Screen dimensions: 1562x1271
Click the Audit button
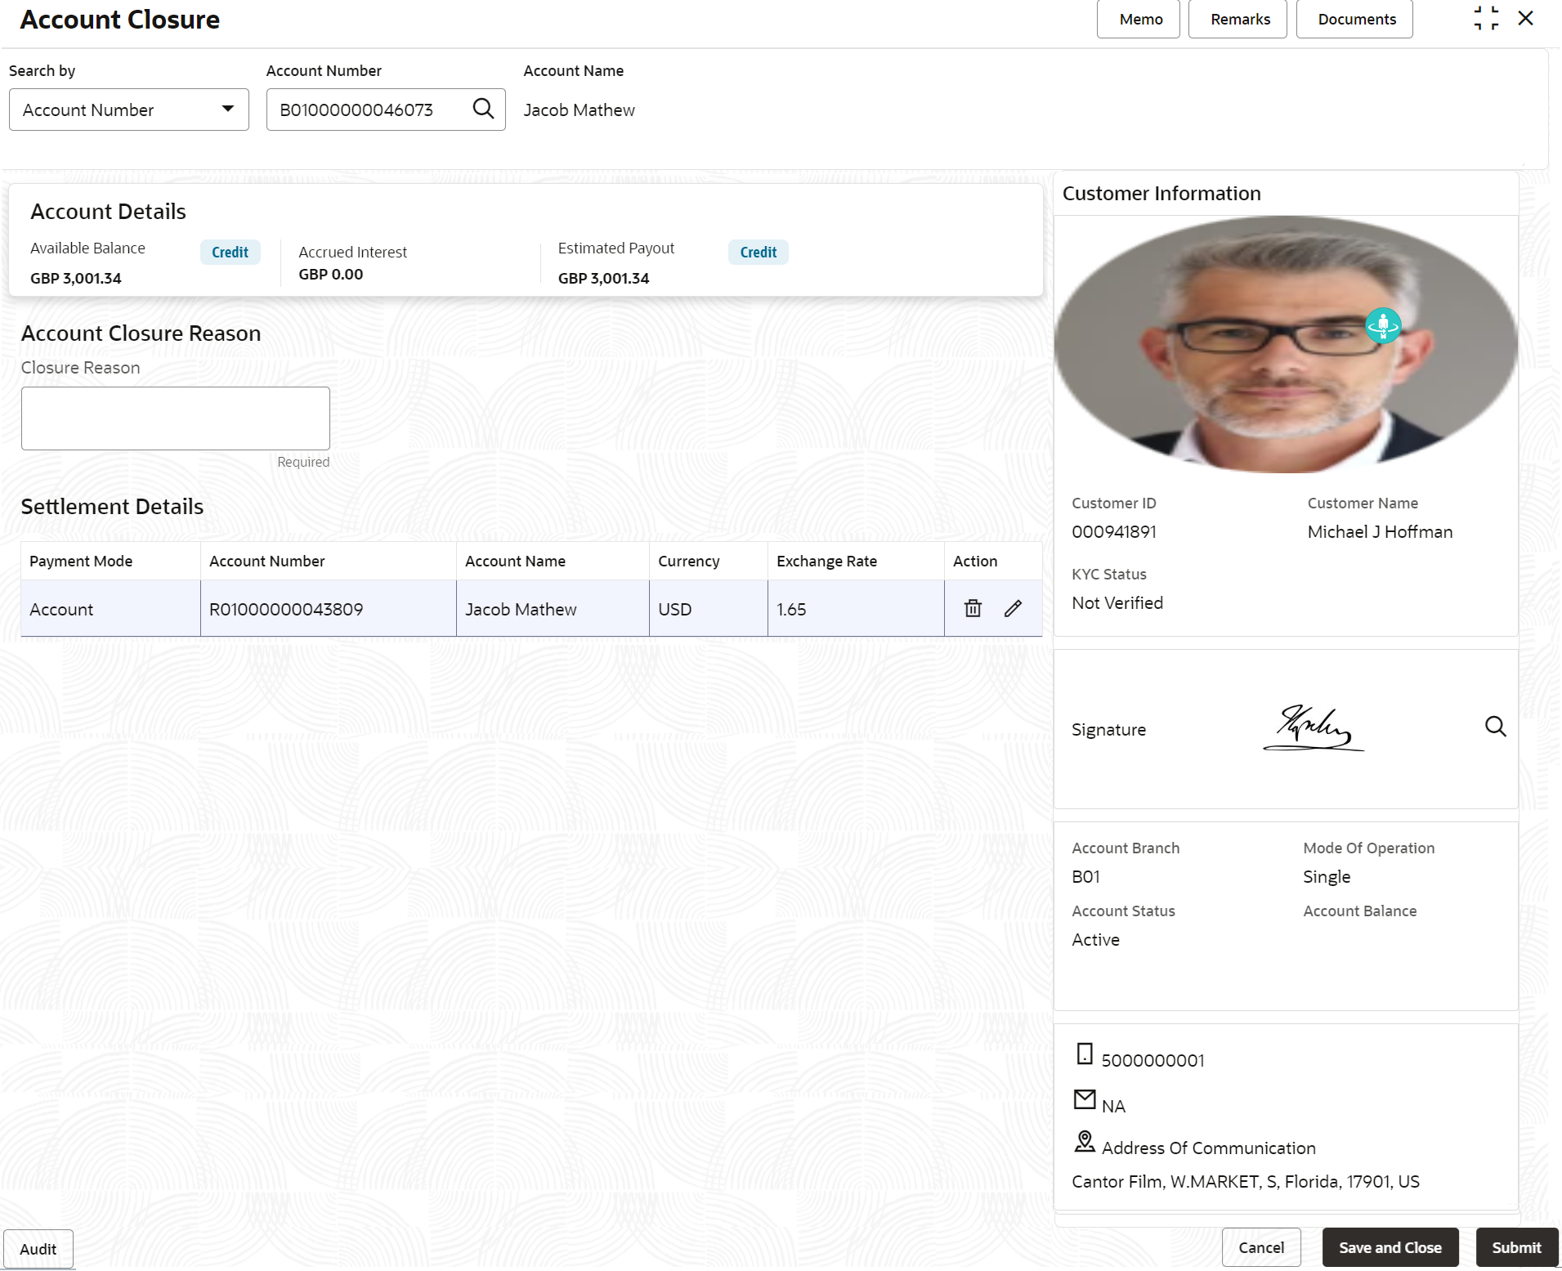[x=38, y=1249]
